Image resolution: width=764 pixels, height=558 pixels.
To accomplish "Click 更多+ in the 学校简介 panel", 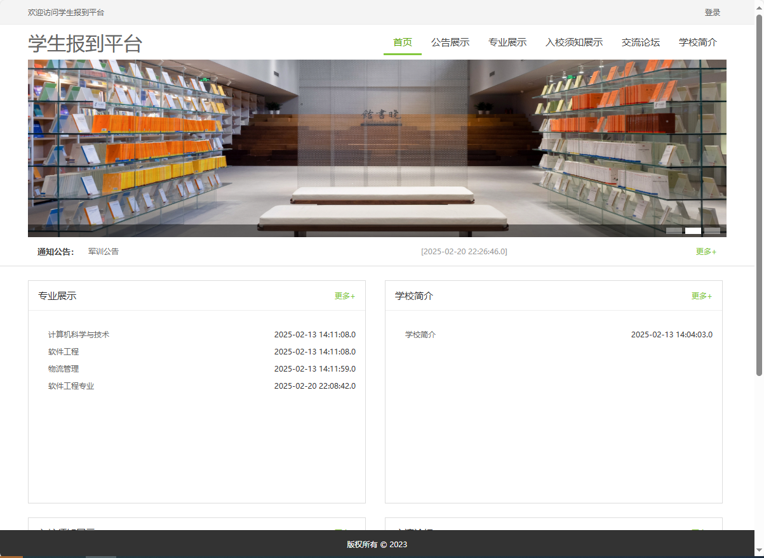I will (x=701, y=295).
